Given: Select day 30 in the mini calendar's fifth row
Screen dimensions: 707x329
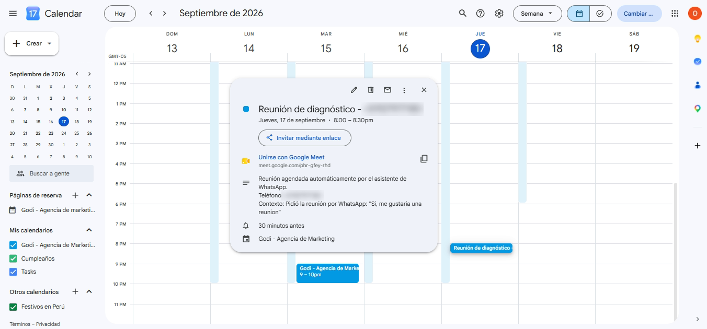Looking at the screenshot, I should [51, 145].
